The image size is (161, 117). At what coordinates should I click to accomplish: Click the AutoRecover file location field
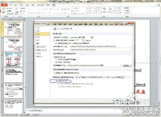(x=101, y=46)
